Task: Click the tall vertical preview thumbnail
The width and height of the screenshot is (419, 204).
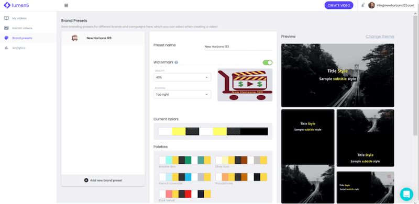Action: coord(308,156)
